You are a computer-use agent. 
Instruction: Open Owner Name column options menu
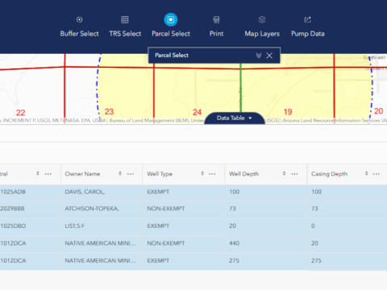pyautogui.click(x=131, y=174)
